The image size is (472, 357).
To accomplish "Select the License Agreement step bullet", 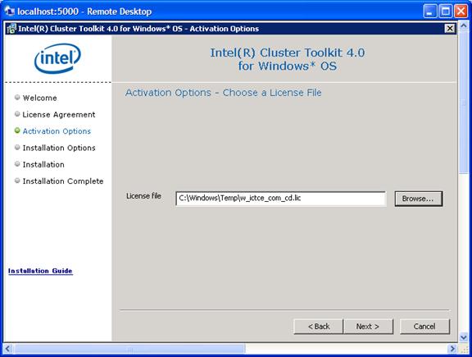I will [x=17, y=114].
